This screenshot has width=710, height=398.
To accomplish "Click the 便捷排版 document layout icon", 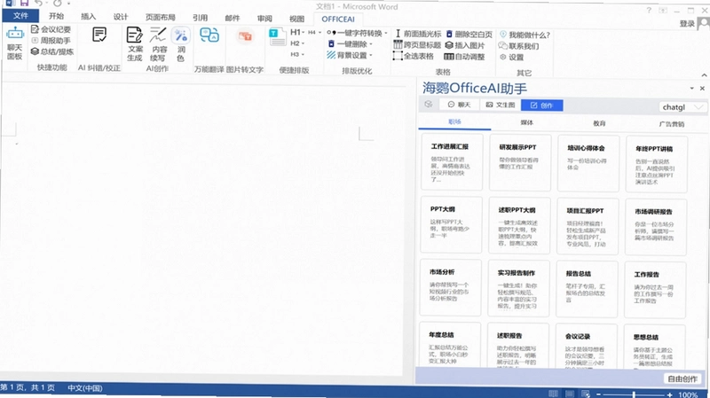I will point(277,37).
